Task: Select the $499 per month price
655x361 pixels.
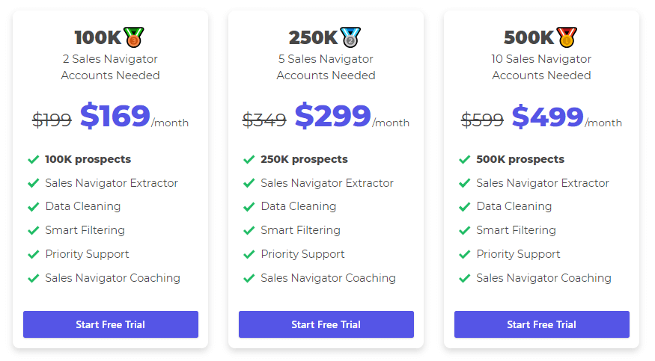Action: click(548, 116)
